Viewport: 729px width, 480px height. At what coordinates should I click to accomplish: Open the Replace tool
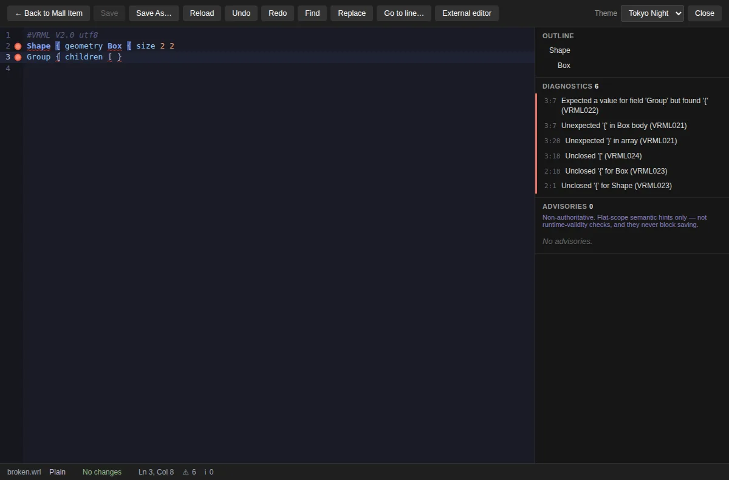point(352,13)
